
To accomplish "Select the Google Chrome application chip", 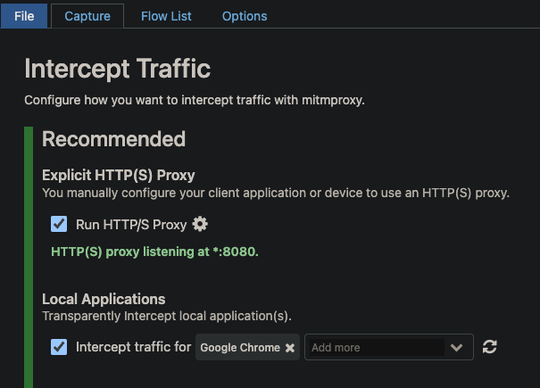I will click(239, 348).
